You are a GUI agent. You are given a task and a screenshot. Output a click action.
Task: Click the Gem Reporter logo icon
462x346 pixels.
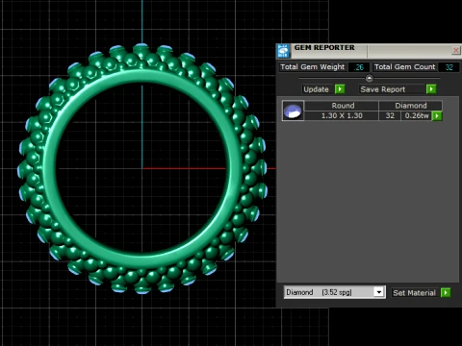click(x=283, y=51)
